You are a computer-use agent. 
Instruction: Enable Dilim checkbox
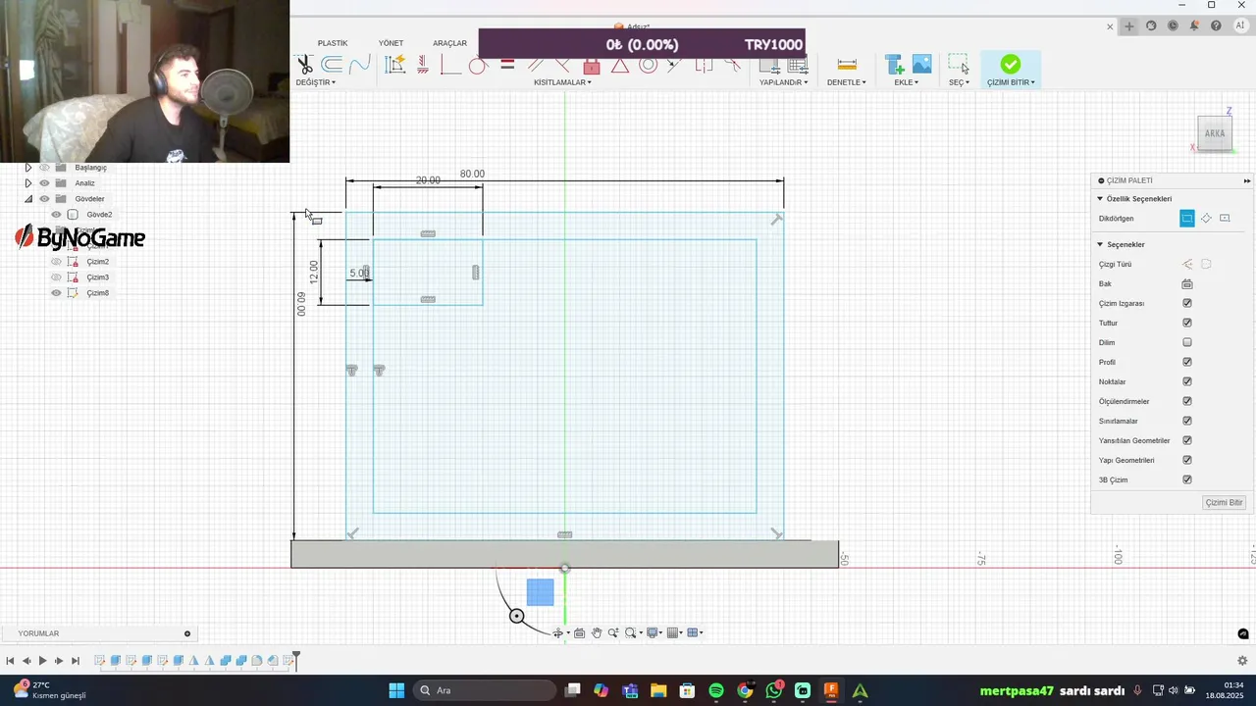click(1187, 342)
